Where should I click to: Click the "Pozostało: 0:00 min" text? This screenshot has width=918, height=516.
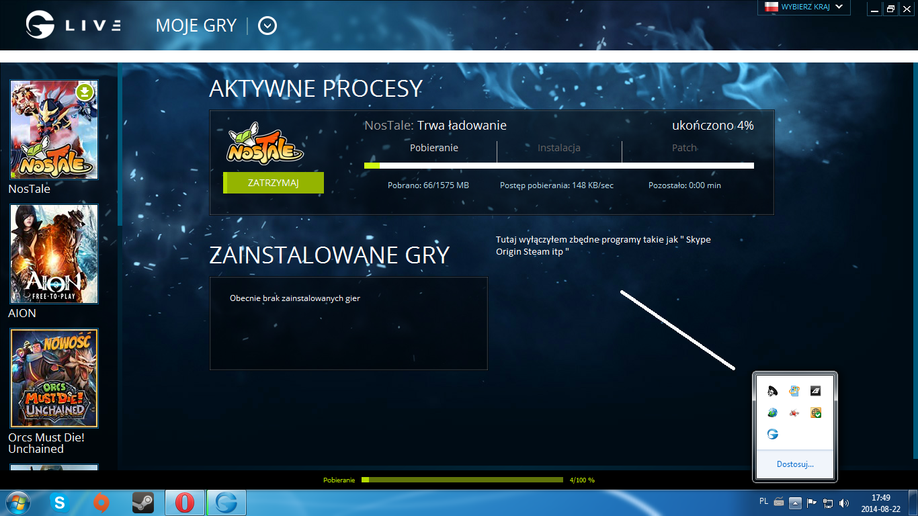pos(685,185)
